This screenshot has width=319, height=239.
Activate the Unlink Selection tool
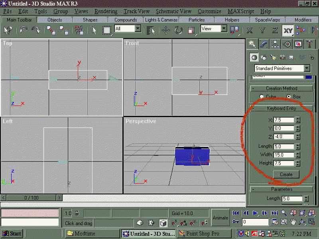tap(65, 30)
